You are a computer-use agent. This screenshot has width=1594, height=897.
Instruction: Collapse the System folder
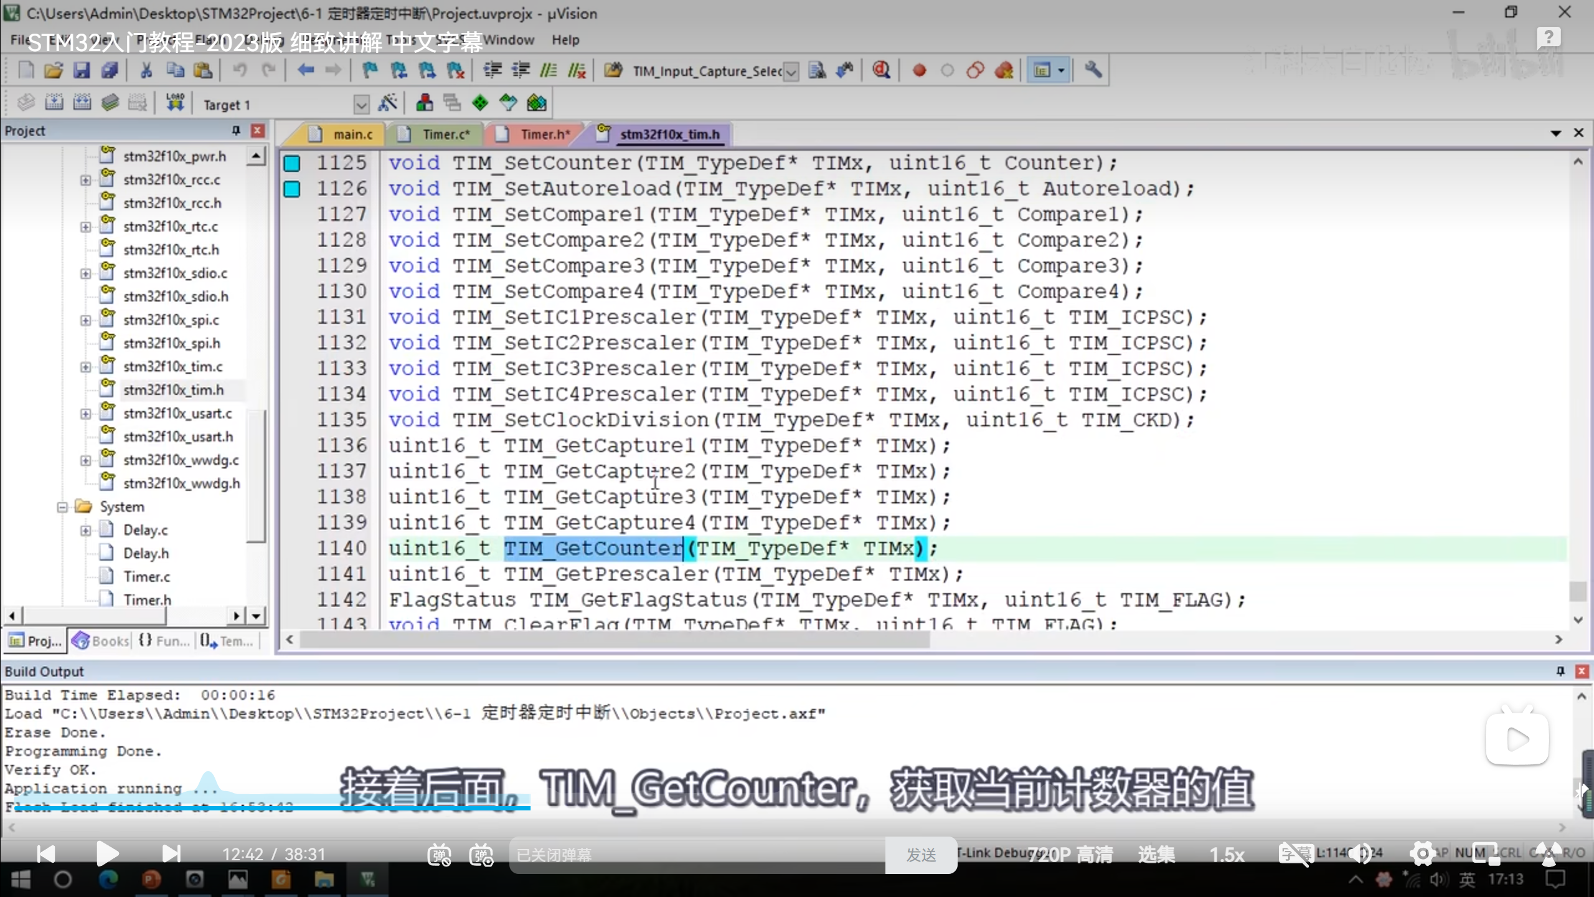(x=62, y=507)
